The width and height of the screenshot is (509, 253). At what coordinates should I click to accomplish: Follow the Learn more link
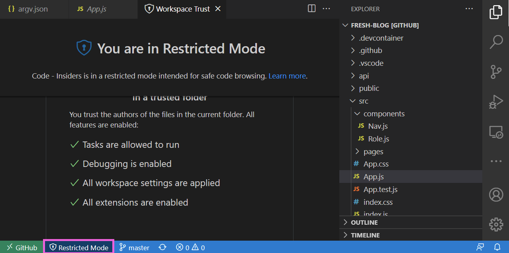pyautogui.click(x=287, y=76)
